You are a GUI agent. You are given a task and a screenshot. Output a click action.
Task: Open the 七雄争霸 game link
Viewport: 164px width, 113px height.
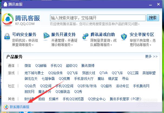point(48,79)
